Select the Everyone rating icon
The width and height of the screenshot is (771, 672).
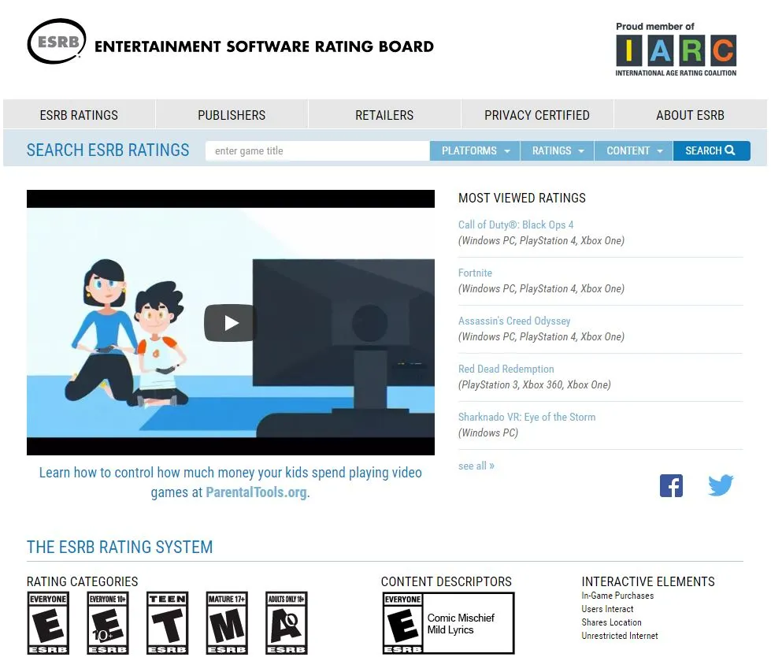click(48, 622)
